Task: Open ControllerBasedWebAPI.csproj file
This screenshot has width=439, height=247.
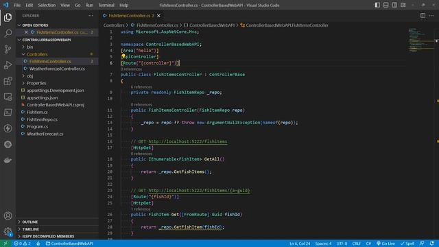Action: point(55,105)
